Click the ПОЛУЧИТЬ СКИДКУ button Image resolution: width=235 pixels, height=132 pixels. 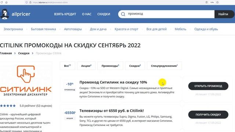pyautogui.click(x=208, y=115)
